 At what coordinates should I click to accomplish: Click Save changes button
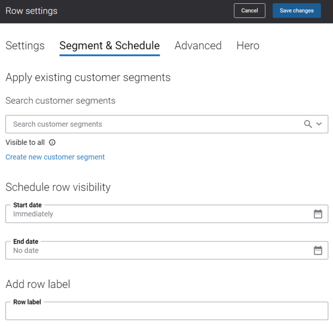point(296,10)
